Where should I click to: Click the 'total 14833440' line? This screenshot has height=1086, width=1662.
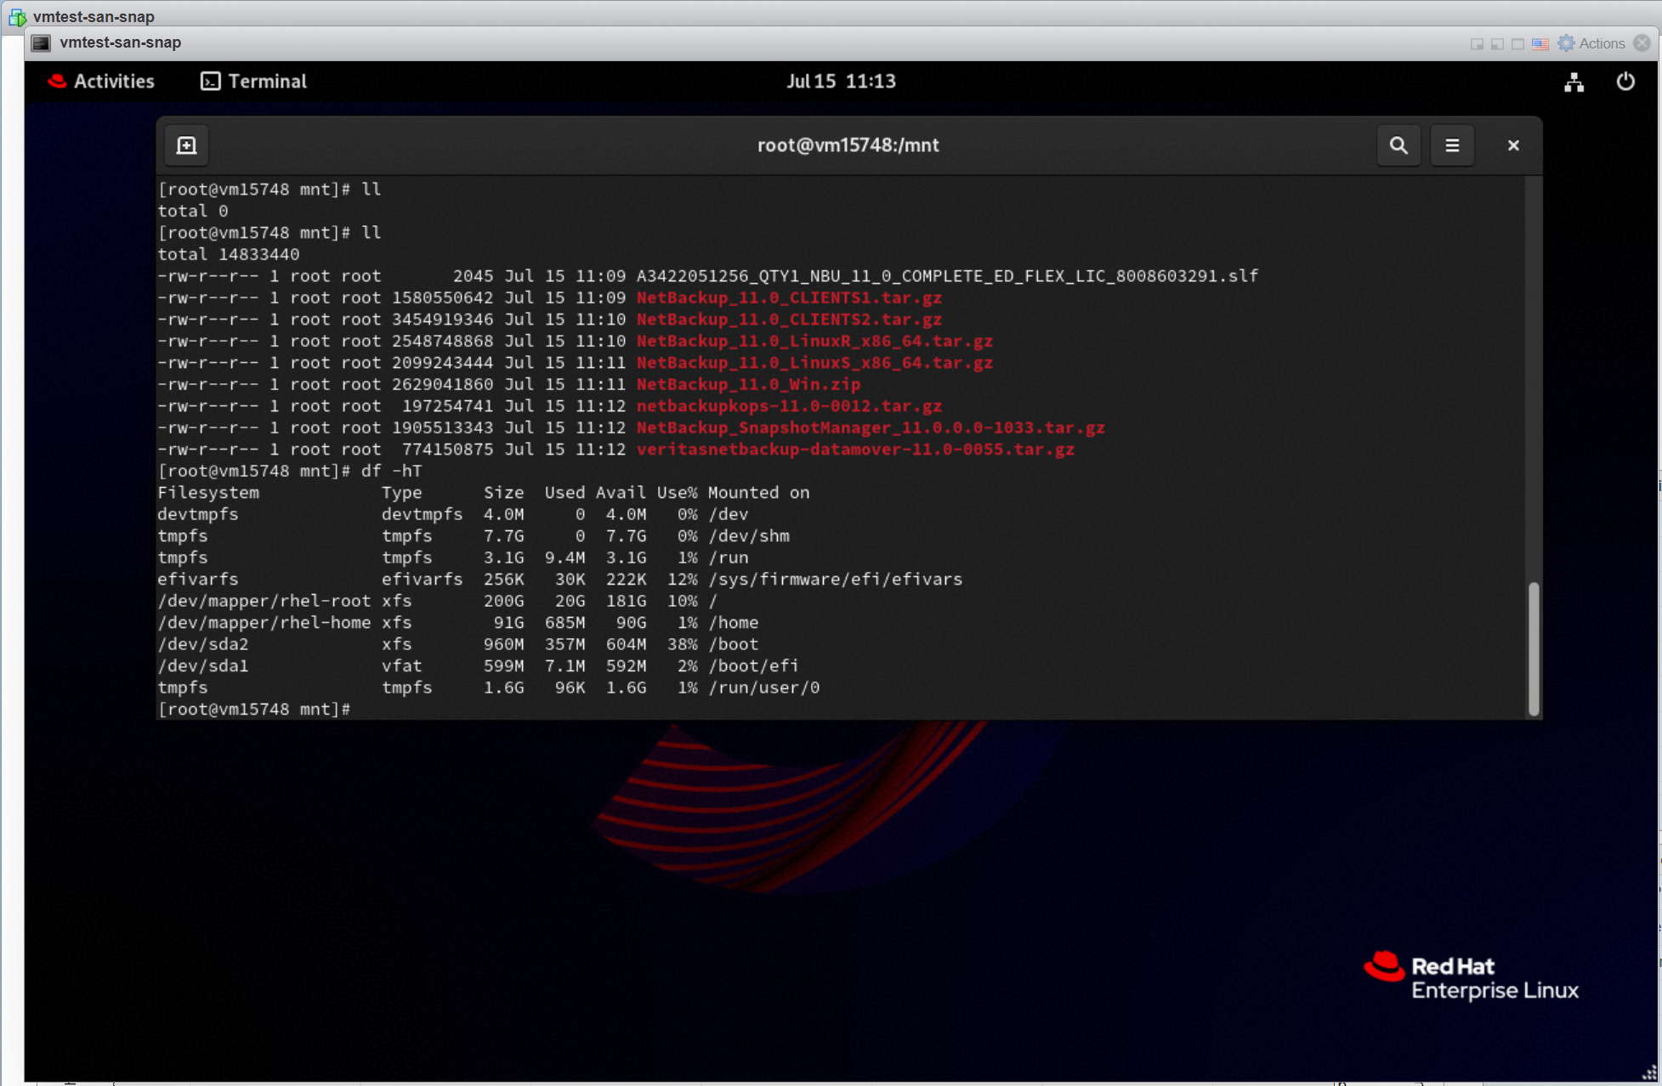229,255
